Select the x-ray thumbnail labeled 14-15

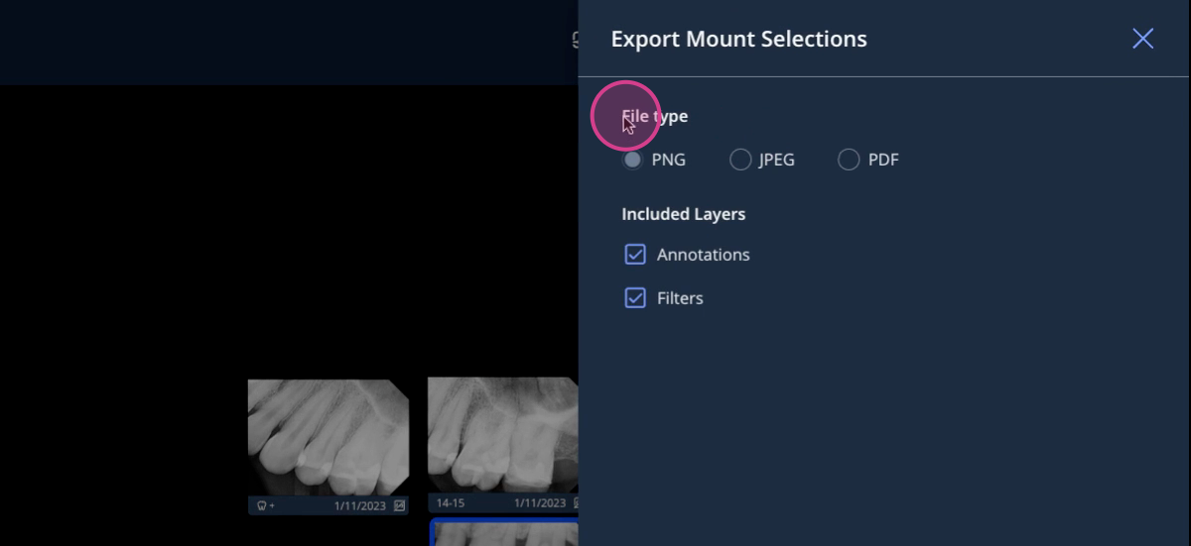coord(503,434)
